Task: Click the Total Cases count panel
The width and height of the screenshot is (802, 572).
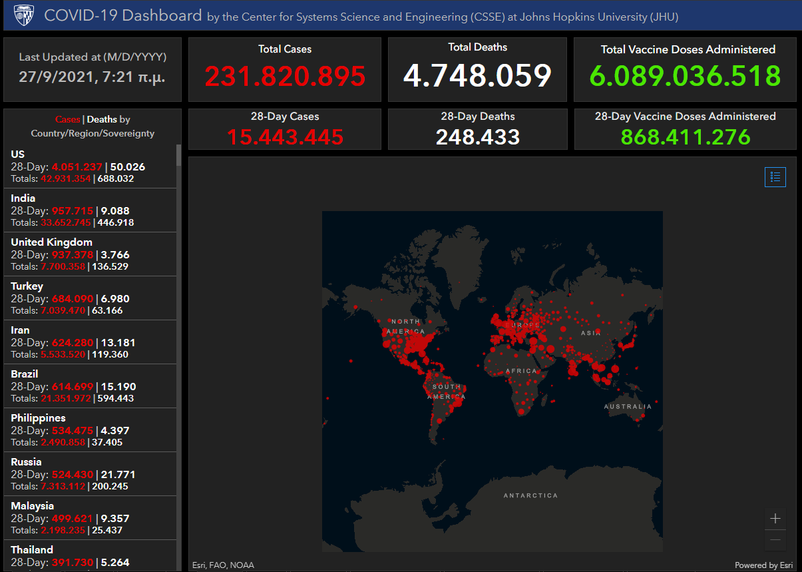Action: coord(285,70)
